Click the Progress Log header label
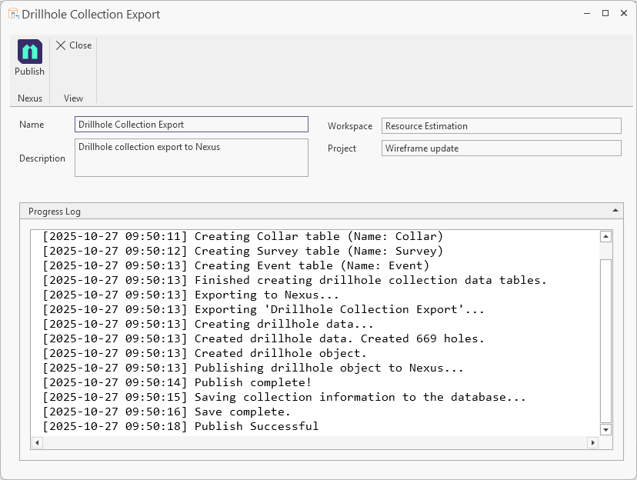Screen dimensions: 637x480 [x=55, y=212]
